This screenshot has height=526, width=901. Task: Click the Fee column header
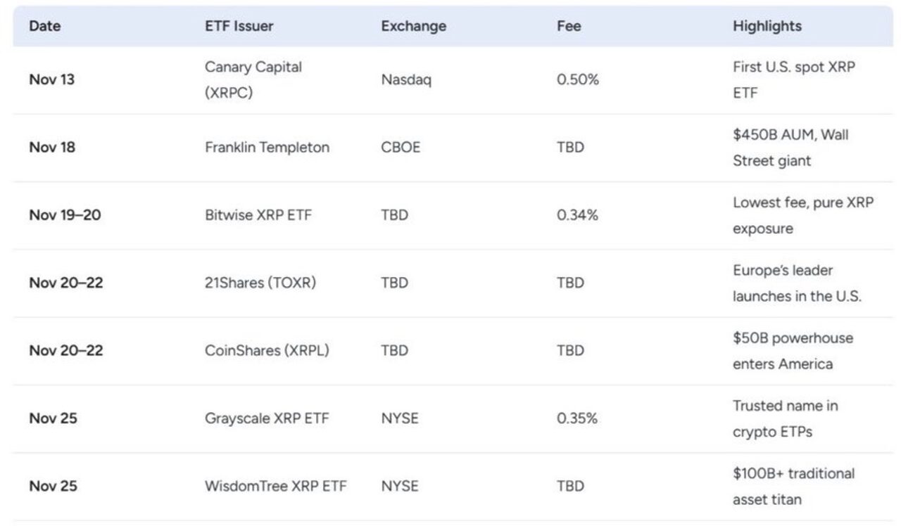569,26
